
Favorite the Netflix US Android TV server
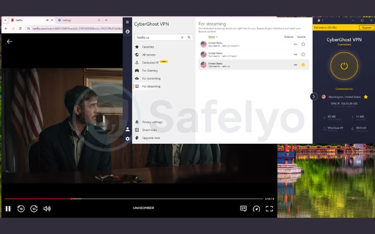[x=303, y=44]
